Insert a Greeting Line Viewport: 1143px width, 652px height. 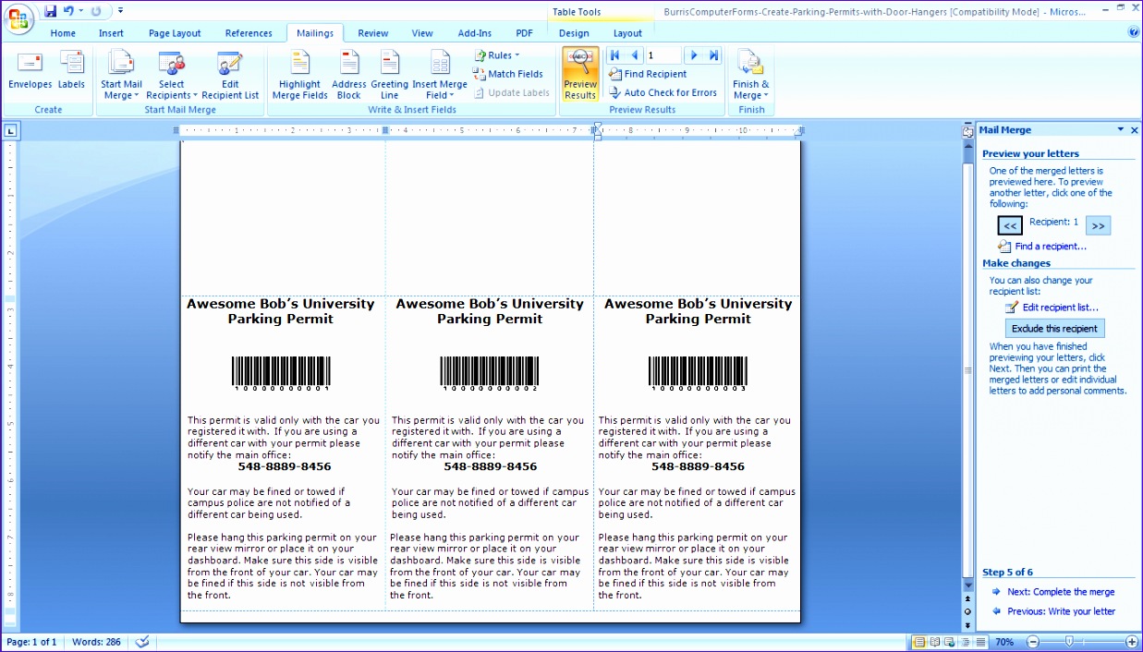tap(389, 76)
